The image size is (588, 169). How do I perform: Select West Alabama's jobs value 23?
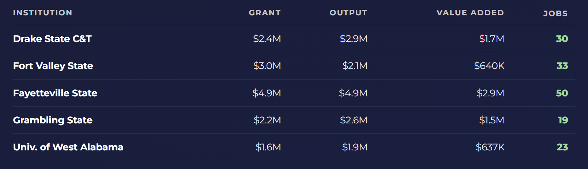(562, 147)
